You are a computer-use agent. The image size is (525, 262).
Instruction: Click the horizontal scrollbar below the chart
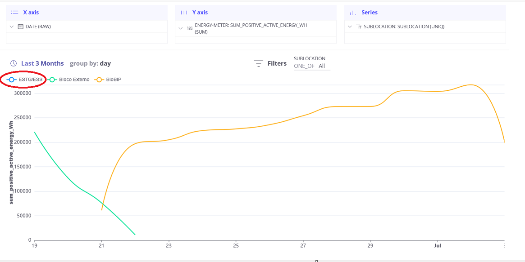click(317, 260)
